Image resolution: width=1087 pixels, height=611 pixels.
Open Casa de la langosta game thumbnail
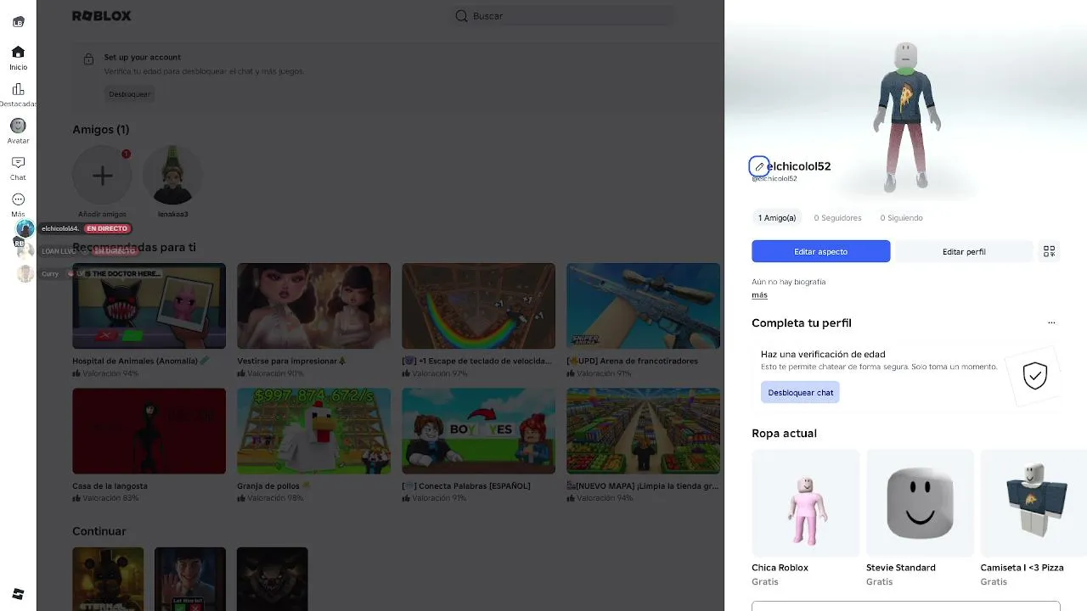(x=149, y=431)
